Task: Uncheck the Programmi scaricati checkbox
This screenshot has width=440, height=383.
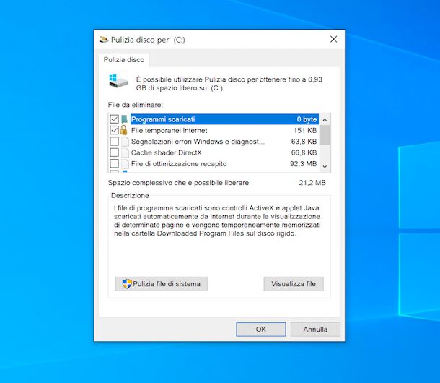Action: pos(114,119)
